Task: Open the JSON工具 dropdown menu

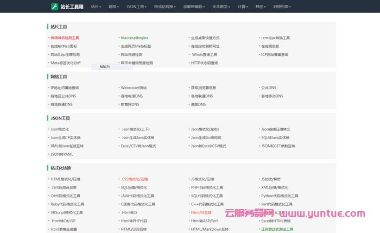Action: (137, 7)
